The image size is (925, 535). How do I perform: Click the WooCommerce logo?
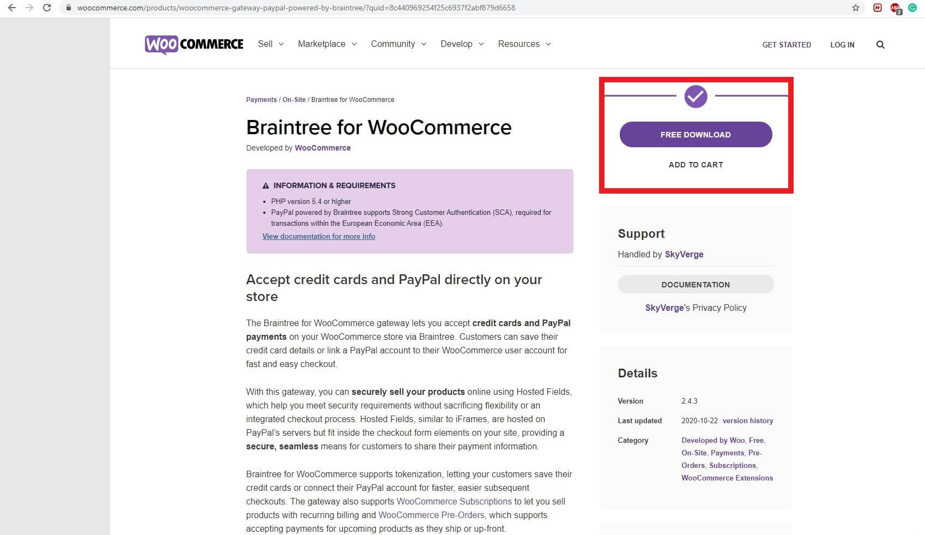194,44
